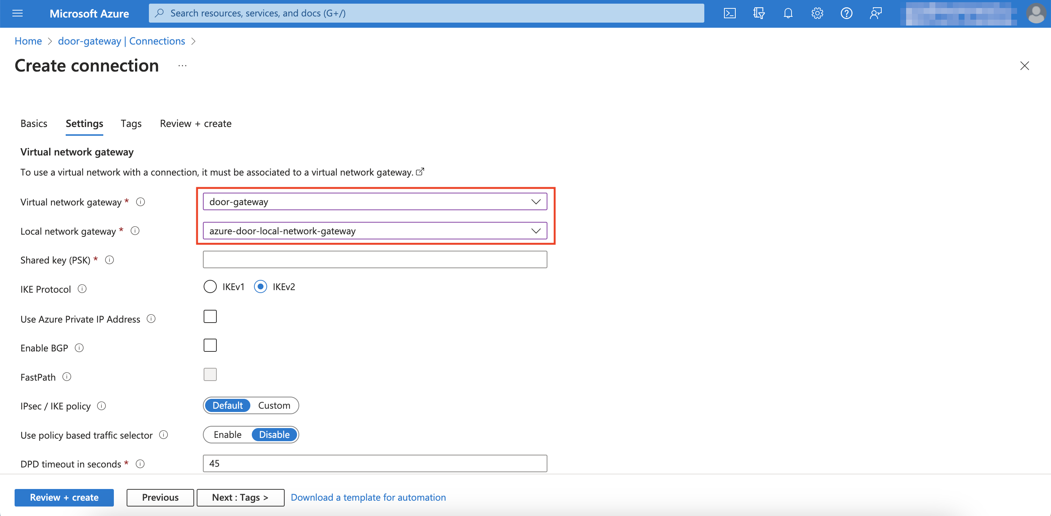This screenshot has width=1051, height=516.
Task: Open the portal hamburger menu
Action: [17, 13]
